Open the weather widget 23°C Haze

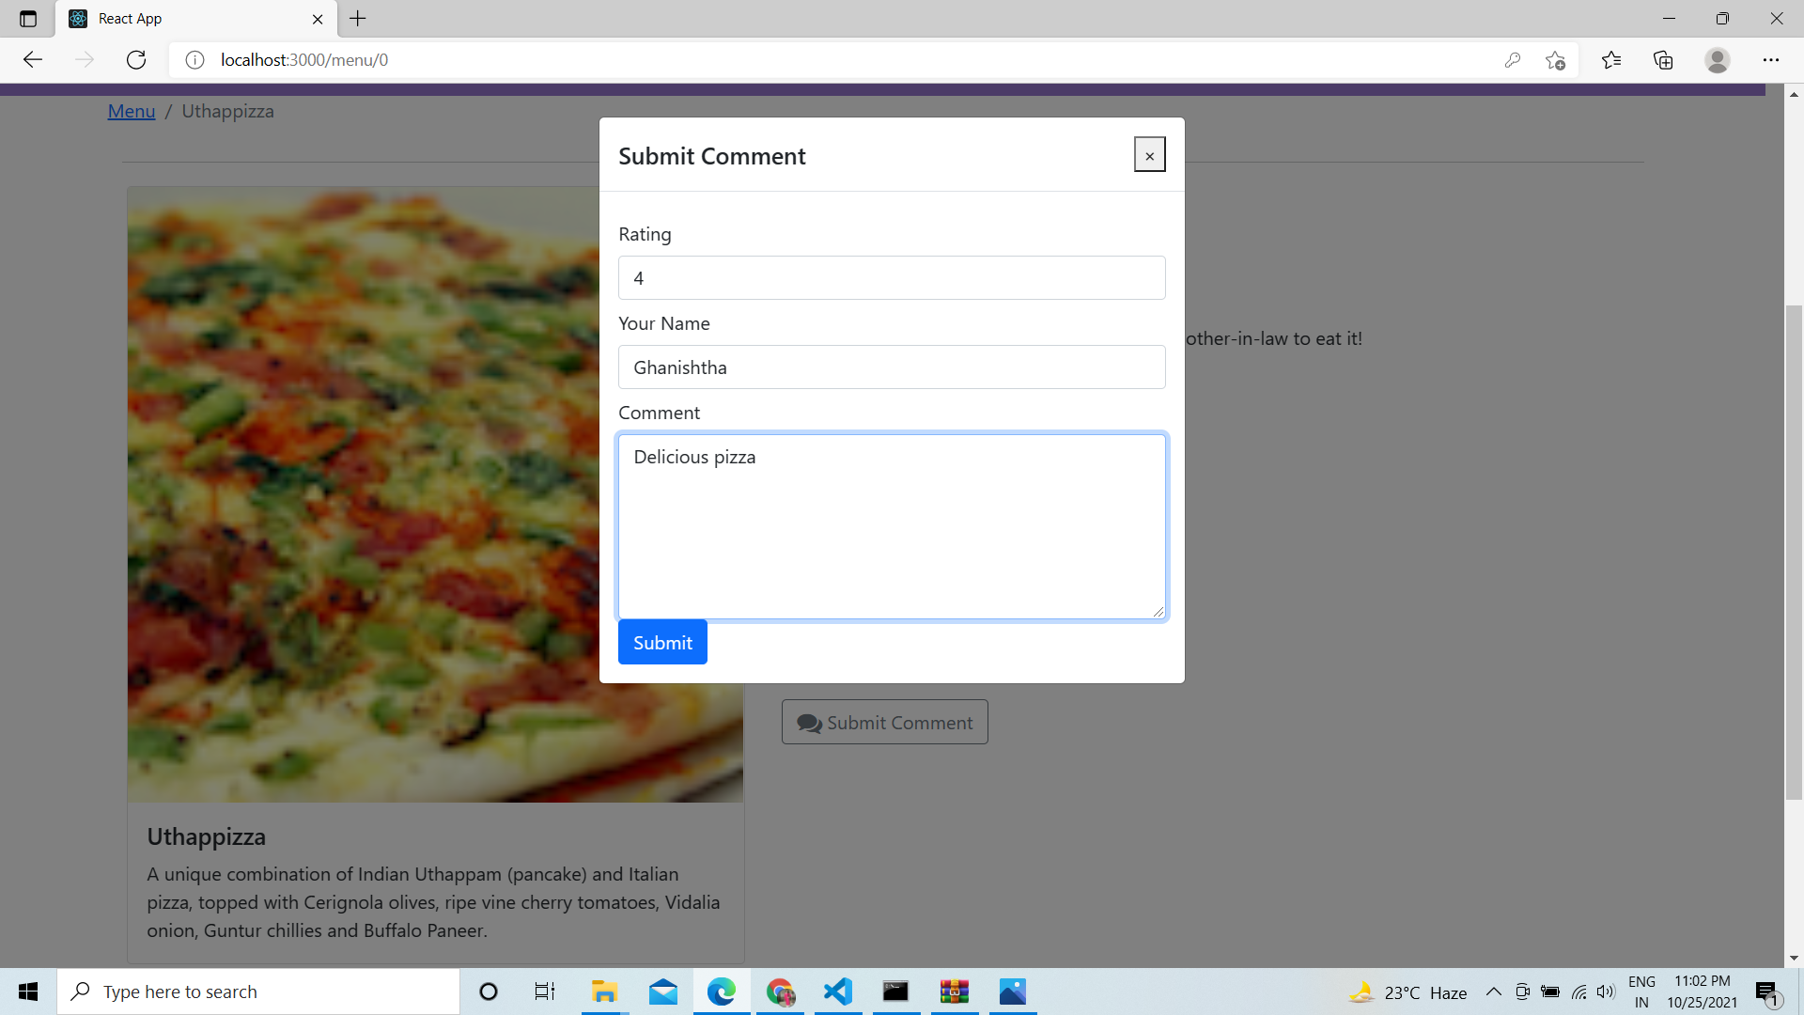click(1408, 992)
